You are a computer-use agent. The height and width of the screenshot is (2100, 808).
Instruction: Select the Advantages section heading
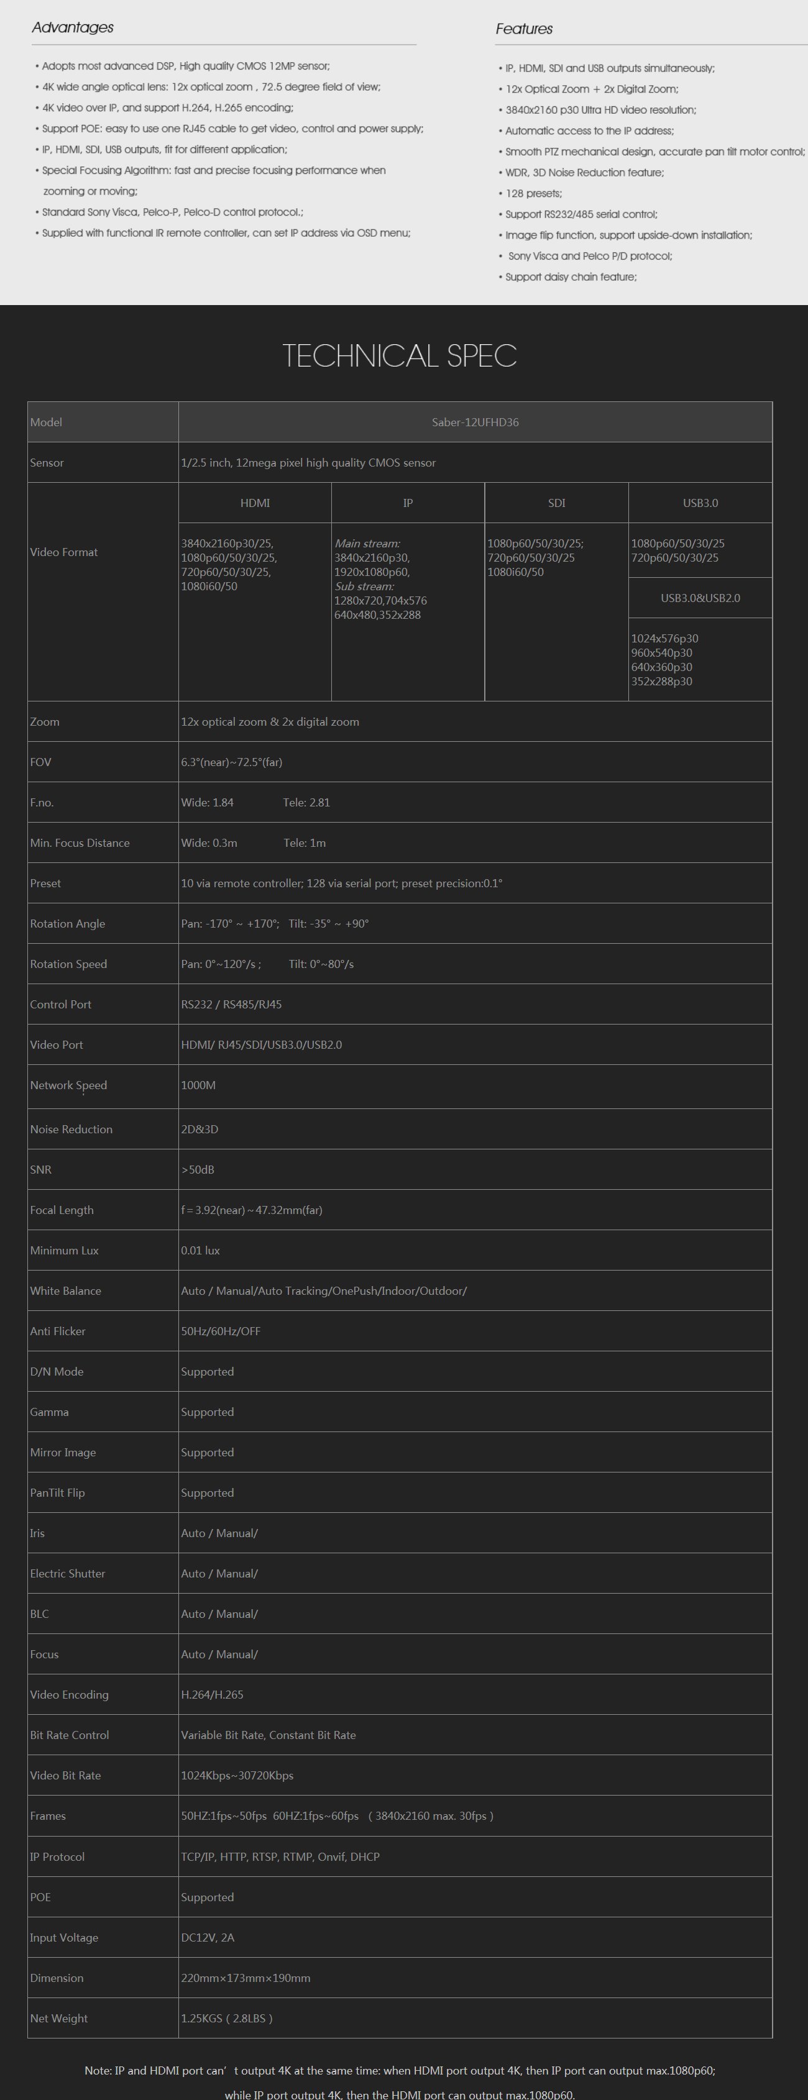(73, 28)
